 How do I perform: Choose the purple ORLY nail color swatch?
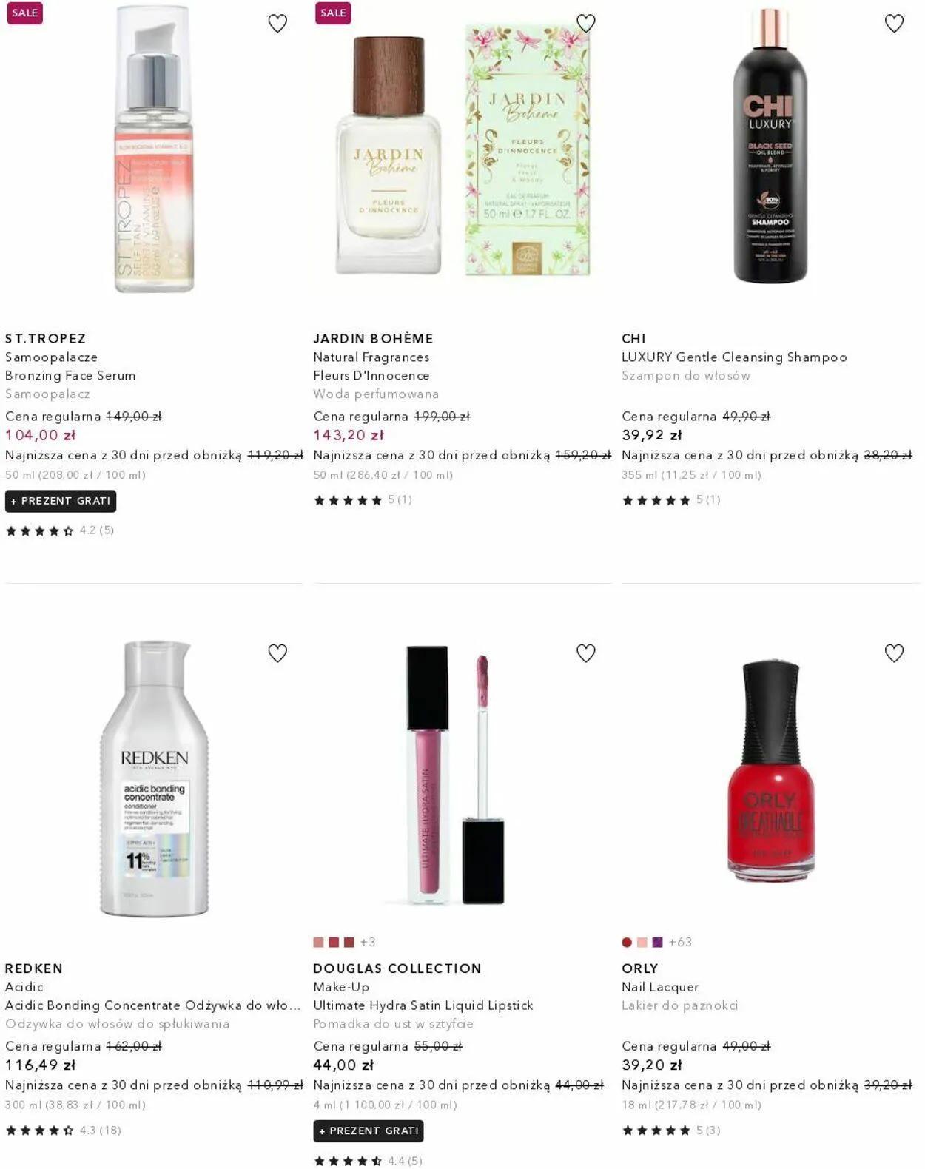[x=657, y=942]
